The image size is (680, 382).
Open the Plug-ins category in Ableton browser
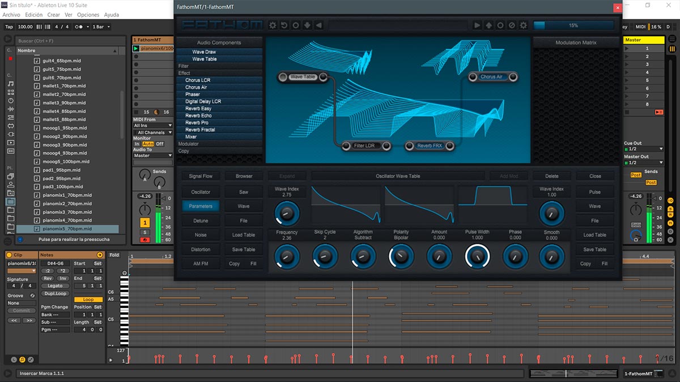(x=11, y=134)
